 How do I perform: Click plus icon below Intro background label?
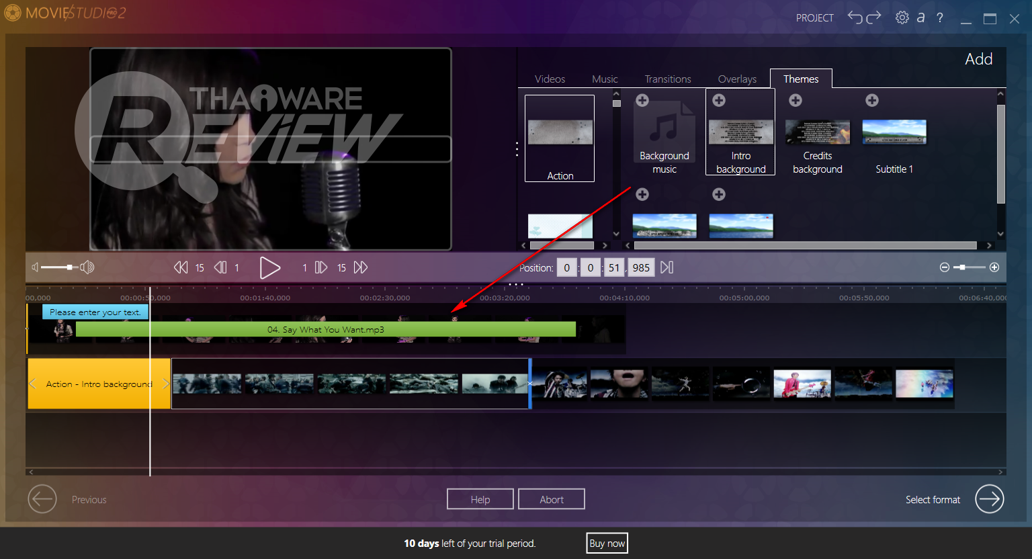click(719, 194)
